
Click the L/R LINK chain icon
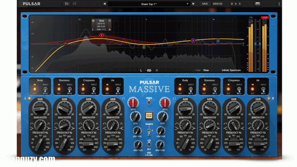pos(149,153)
